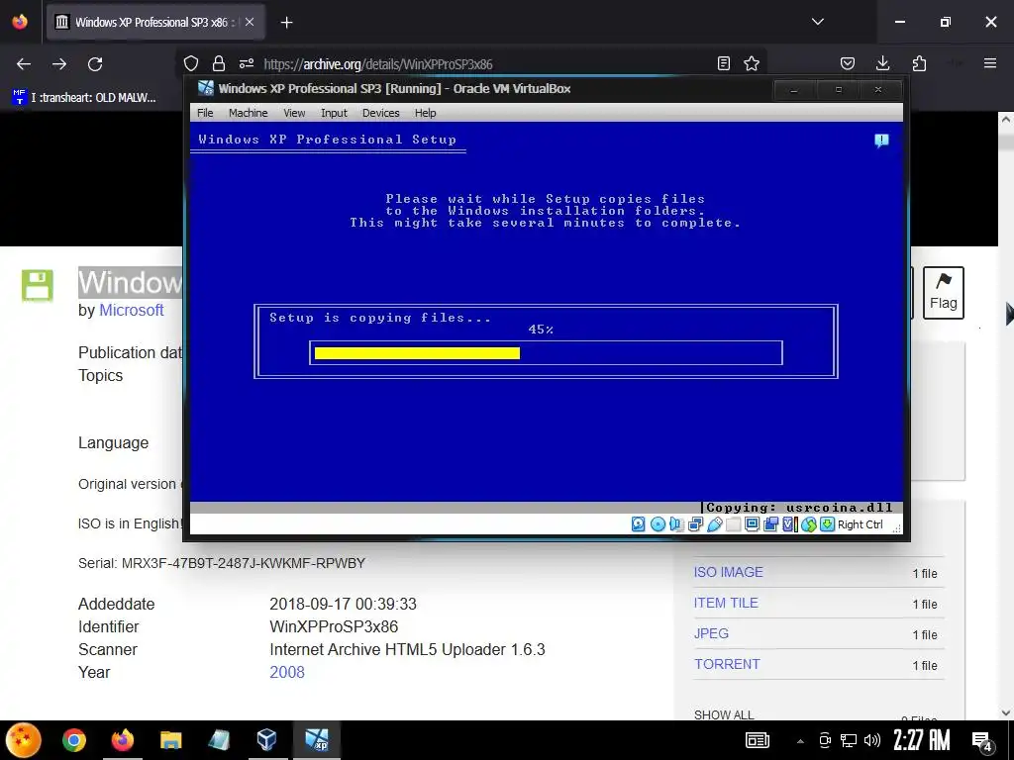Open the list all tabs dropdown
The width and height of the screenshot is (1014, 760).
tap(817, 22)
